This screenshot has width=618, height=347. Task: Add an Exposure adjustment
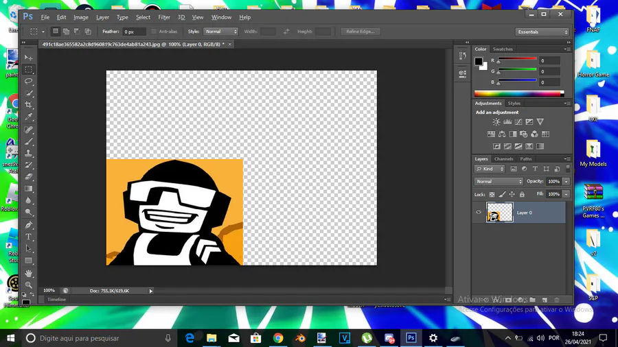529,122
